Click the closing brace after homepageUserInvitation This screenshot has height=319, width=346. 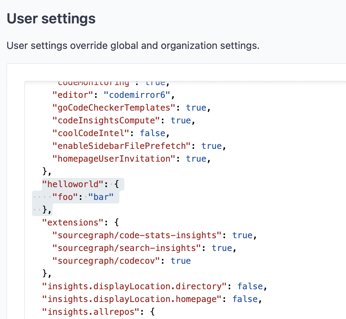[x=44, y=172]
